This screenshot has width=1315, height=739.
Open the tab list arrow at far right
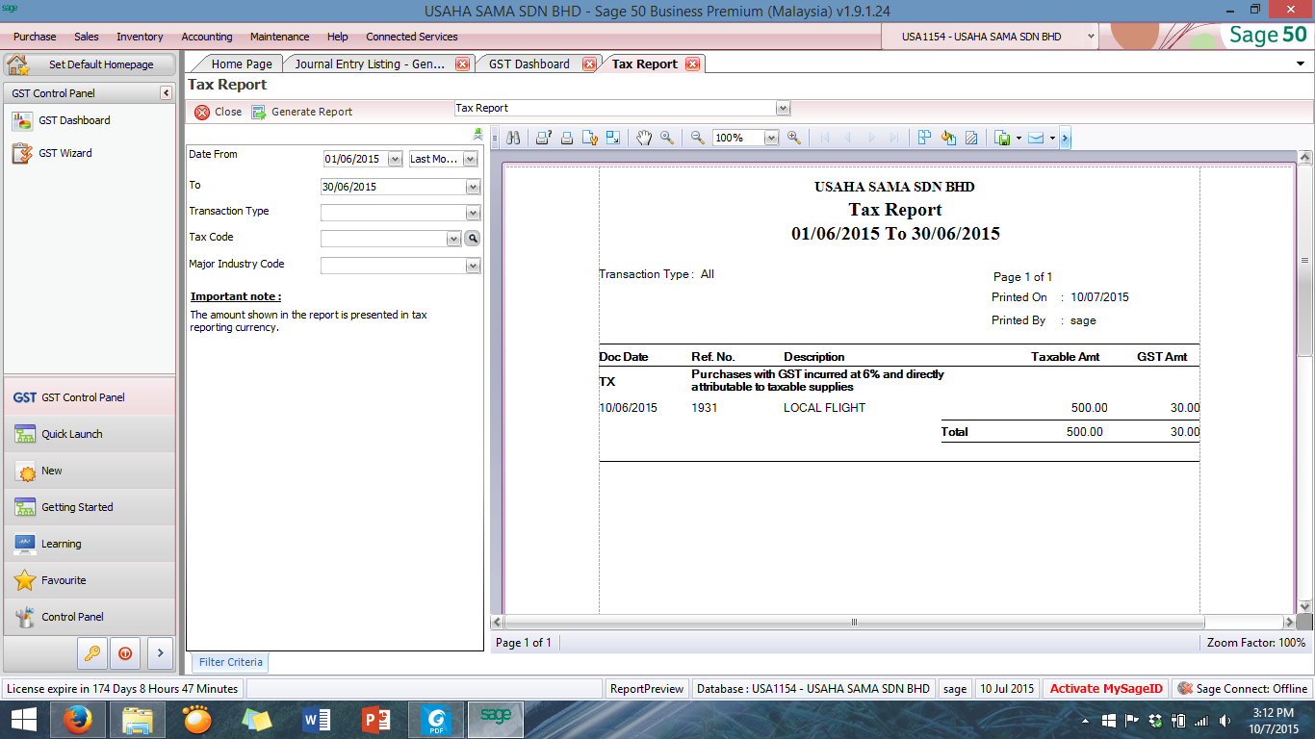pos(1302,64)
